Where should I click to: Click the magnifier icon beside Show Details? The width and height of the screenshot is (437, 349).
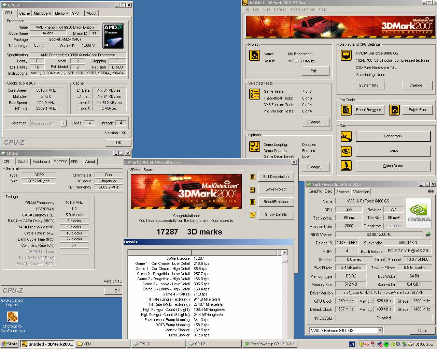253,215
